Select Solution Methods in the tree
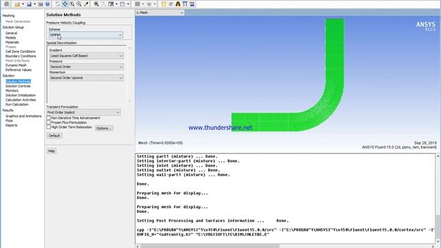Viewport: 441px width, 248px height. [x=18, y=81]
